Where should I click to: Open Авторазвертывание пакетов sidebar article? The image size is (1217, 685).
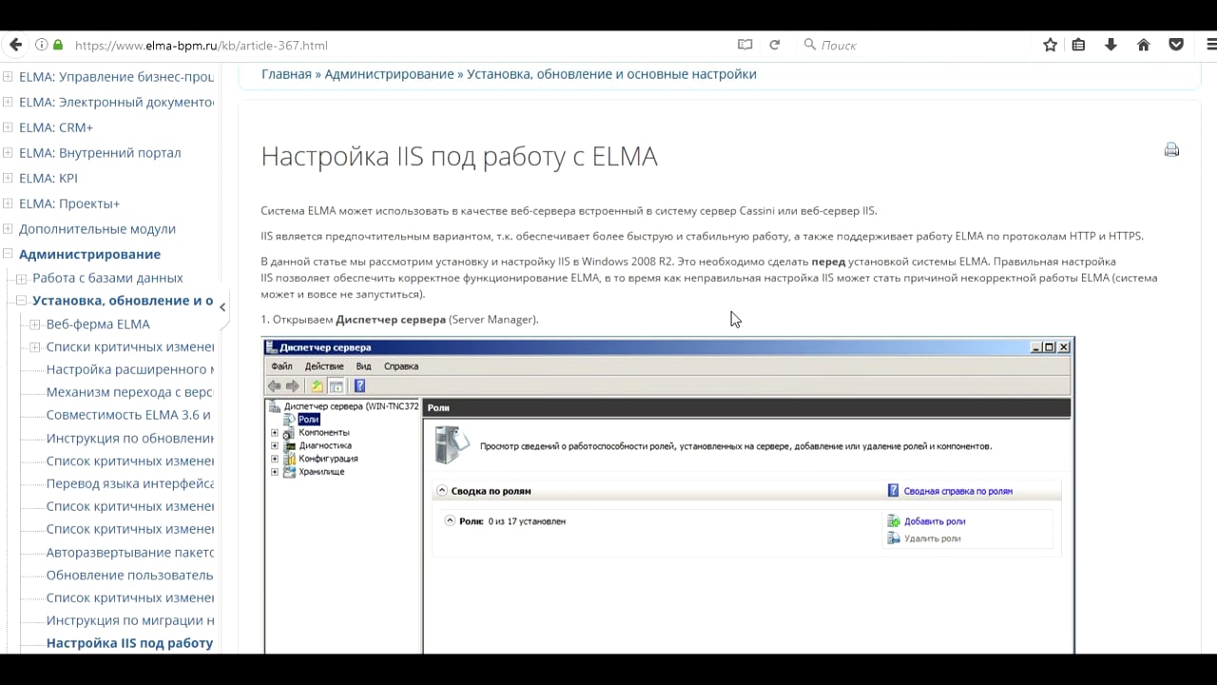[130, 552]
